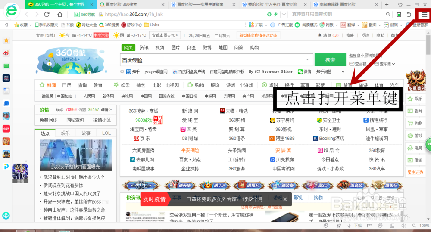Expand the 翻译 translate dropdown
The width and height of the screenshot is (431, 232).
pyautogui.click(x=358, y=25)
